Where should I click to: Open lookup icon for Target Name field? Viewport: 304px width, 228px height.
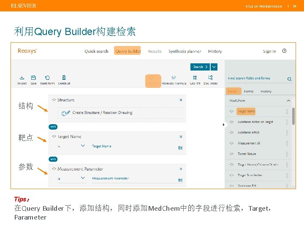(x=180, y=148)
